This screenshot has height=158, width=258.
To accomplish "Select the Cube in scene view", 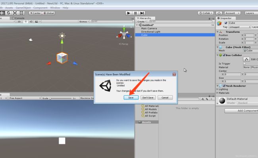I will 62,58.
